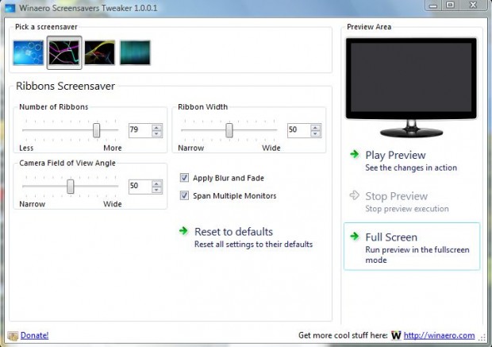Choose the Aurora screensaver thumbnail
This screenshot has width=492, height=347.
pos(135,52)
